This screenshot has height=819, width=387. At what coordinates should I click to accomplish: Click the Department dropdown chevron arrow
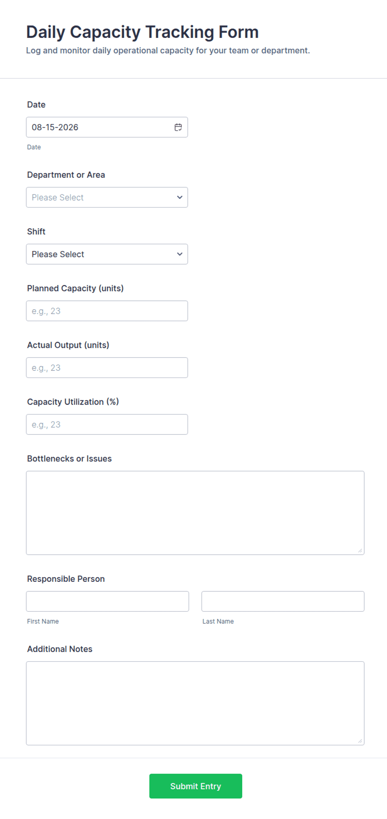click(180, 197)
